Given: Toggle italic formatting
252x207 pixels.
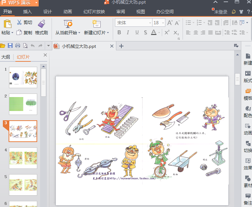Looking at the screenshot, I should pyautogui.click(x=128, y=32).
